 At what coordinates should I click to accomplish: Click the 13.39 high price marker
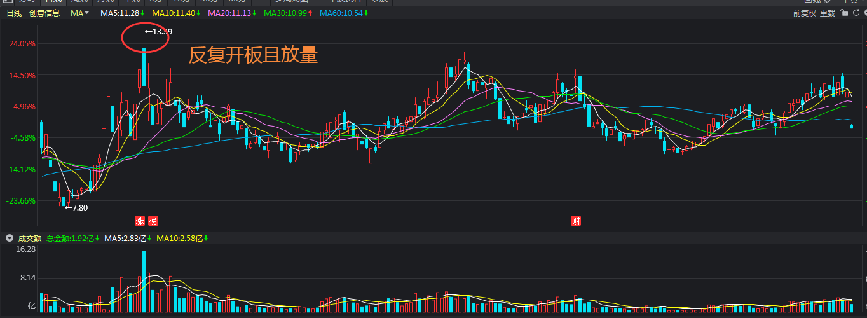pyautogui.click(x=158, y=31)
